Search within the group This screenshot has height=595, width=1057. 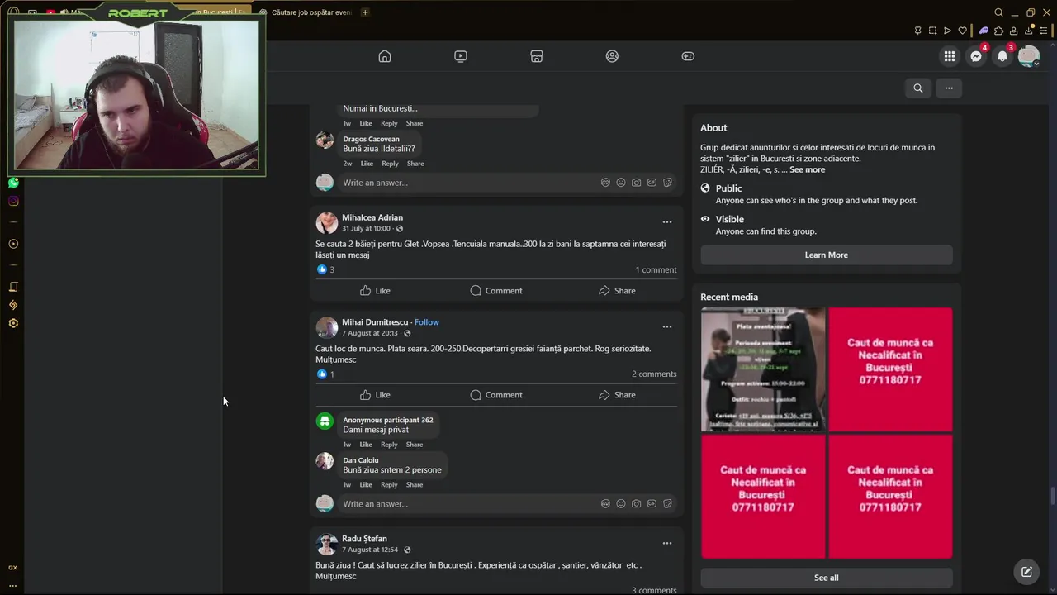[x=917, y=88]
